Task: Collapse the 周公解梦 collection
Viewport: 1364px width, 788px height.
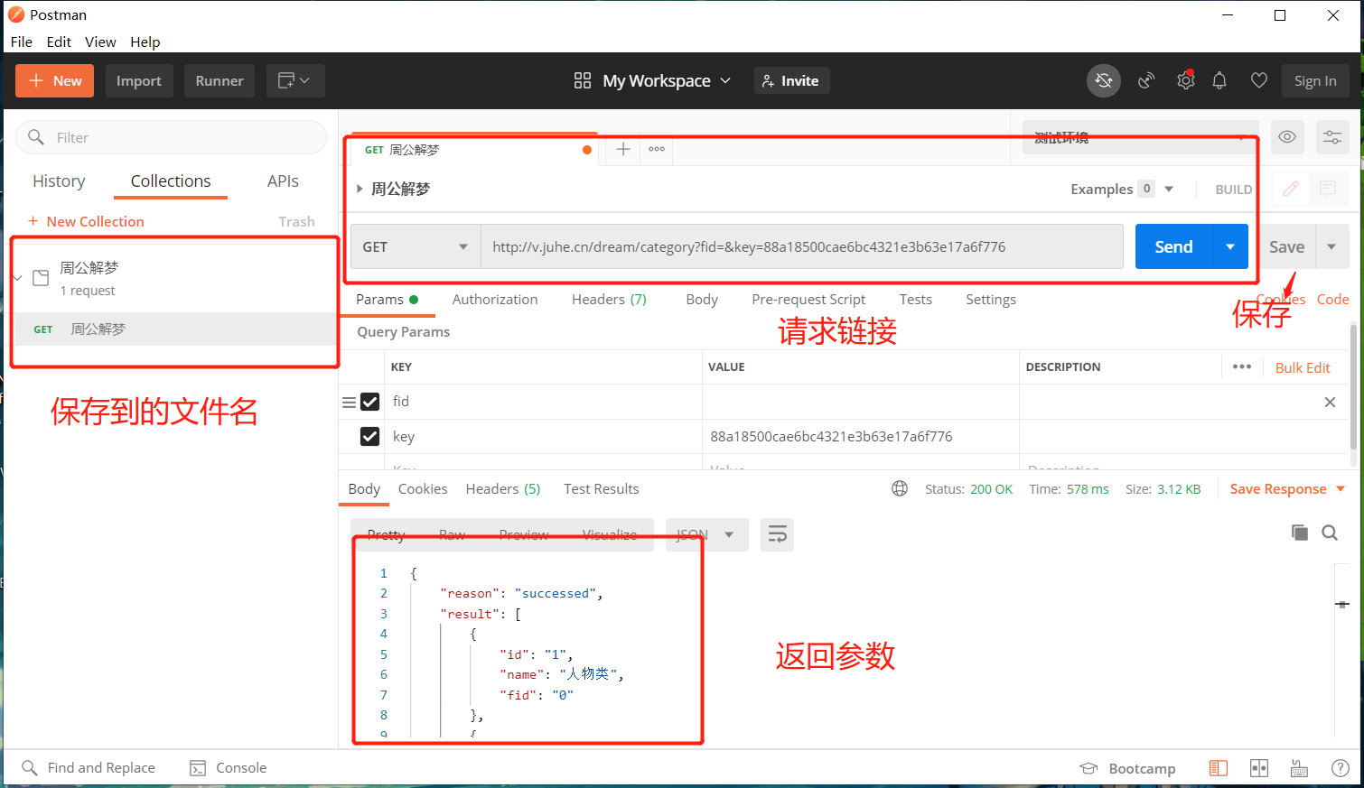Action: (17, 278)
